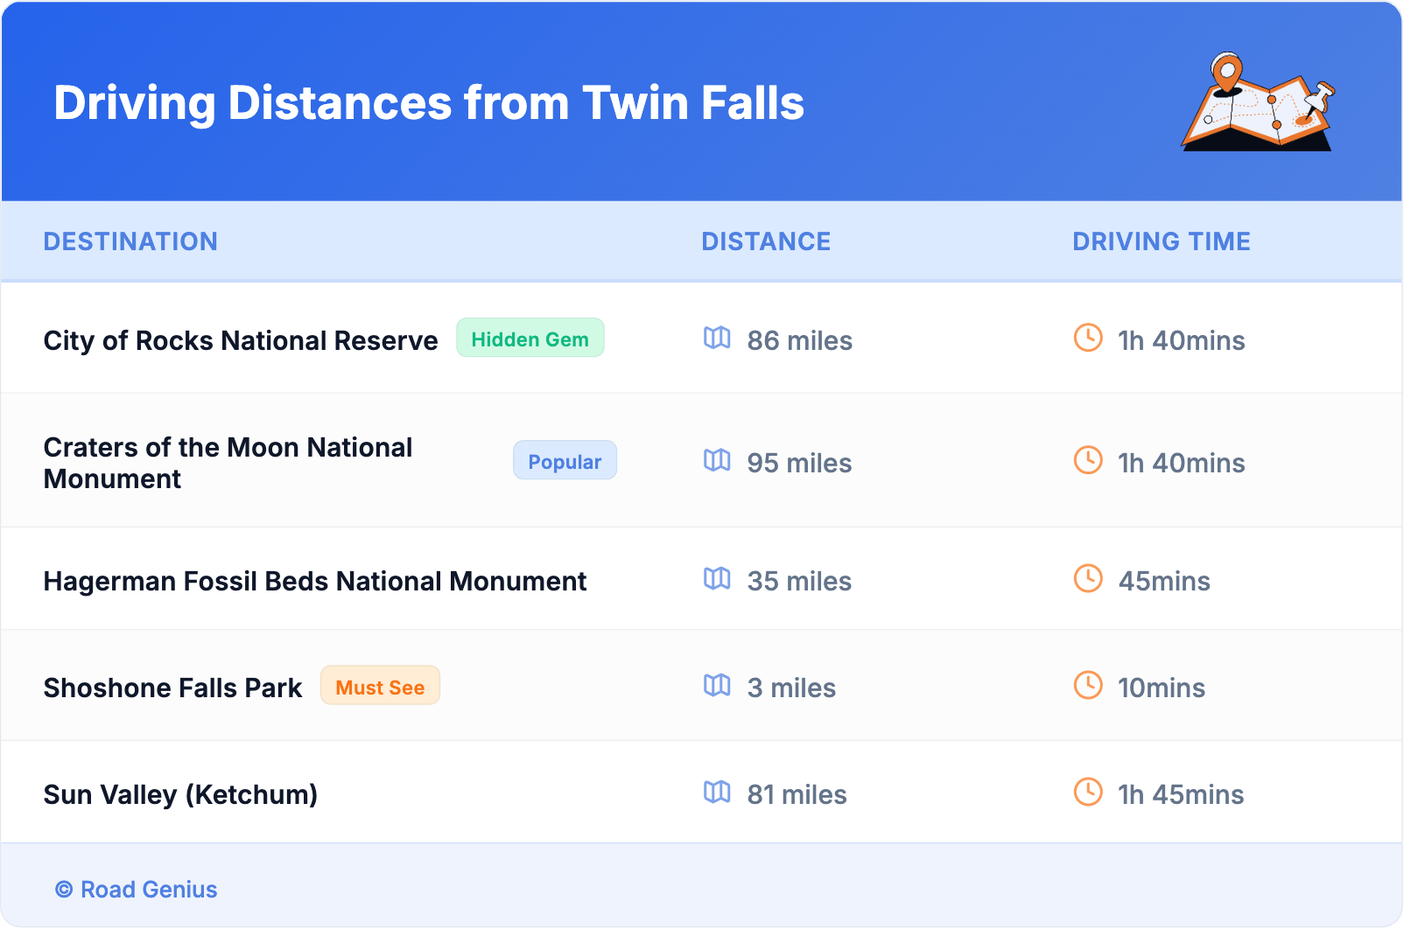Screen dimensions: 1404x929
Task: Select Hagerman Fossil Beds National Monument
Action: [x=315, y=581]
